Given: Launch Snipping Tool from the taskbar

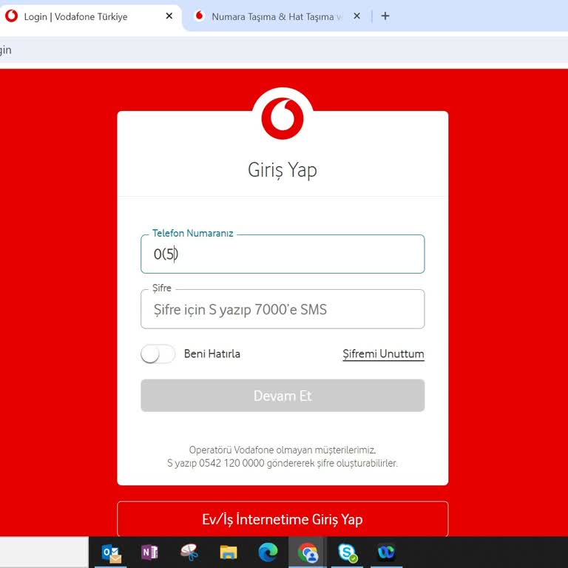Looking at the screenshot, I should point(189,552).
